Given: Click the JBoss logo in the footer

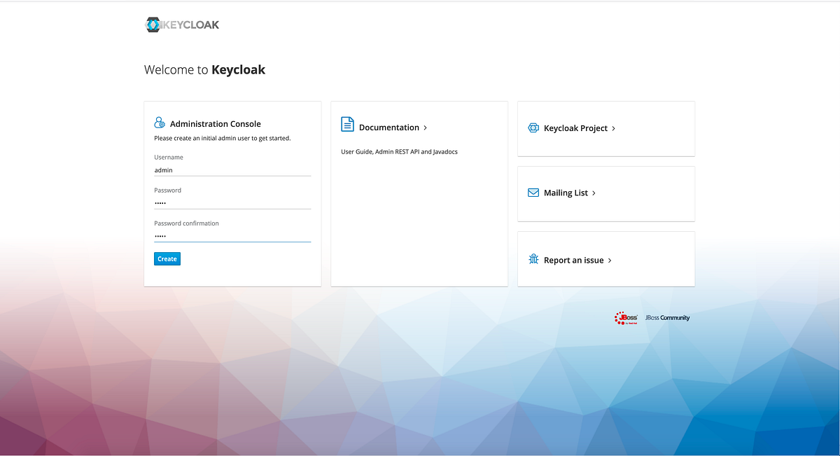Looking at the screenshot, I should point(625,317).
